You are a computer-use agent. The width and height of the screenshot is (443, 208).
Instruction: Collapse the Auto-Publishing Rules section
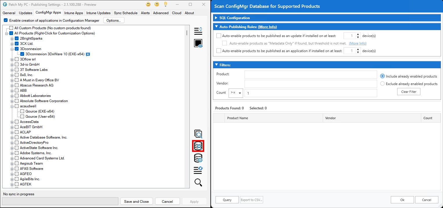click(x=216, y=27)
